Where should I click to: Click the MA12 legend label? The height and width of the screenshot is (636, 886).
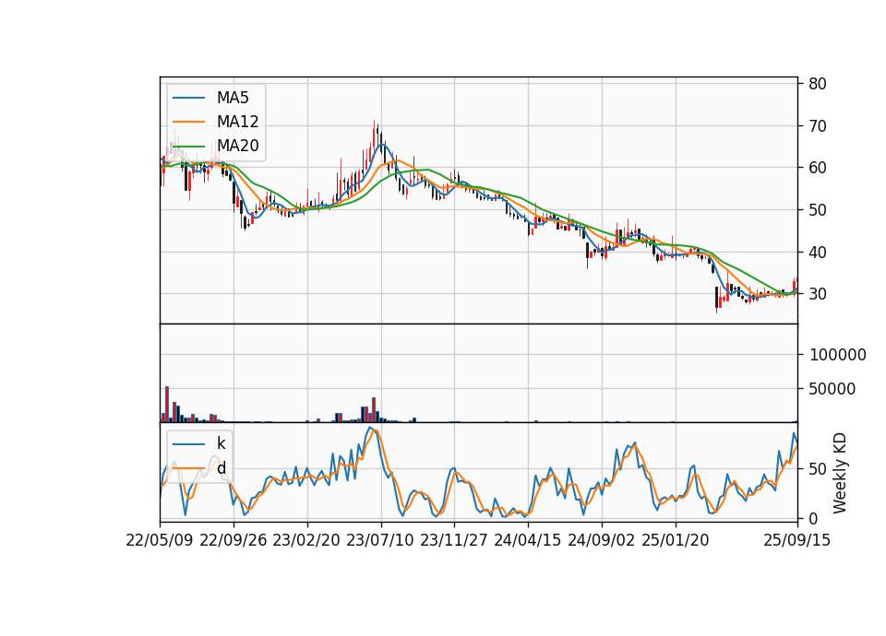237,122
